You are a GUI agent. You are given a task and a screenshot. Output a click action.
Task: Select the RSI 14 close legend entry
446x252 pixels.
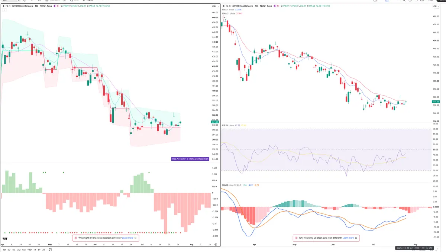(229, 125)
